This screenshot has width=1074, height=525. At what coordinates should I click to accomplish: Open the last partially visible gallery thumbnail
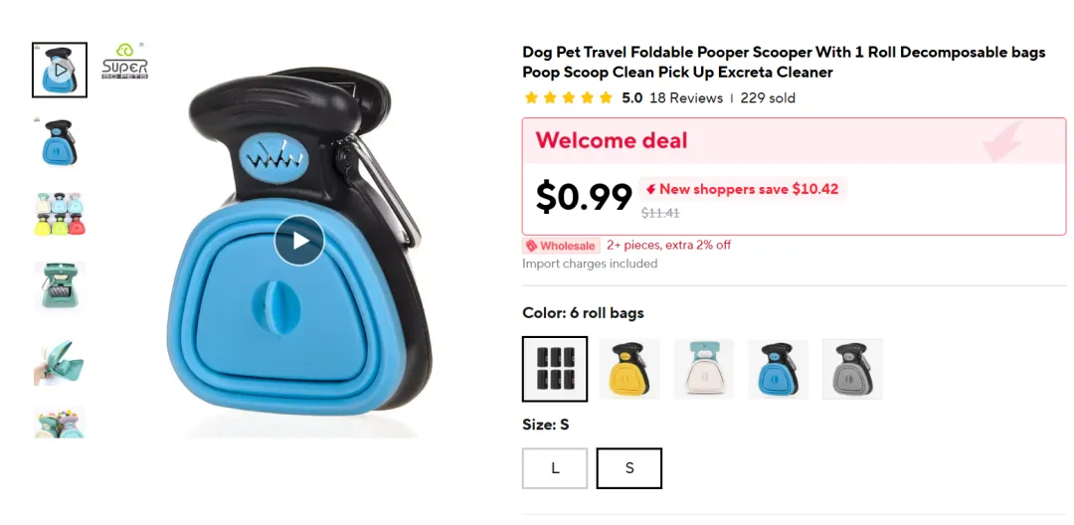pyautogui.click(x=60, y=422)
